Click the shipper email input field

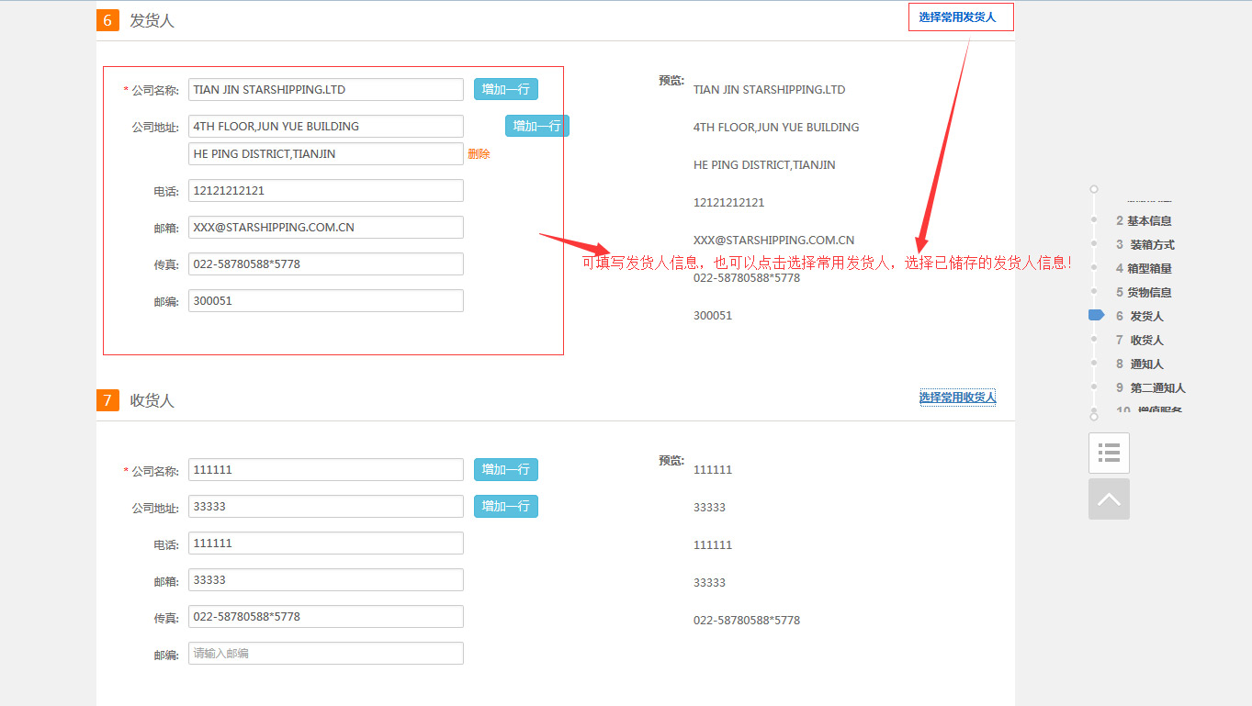click(x=325, y=228)
